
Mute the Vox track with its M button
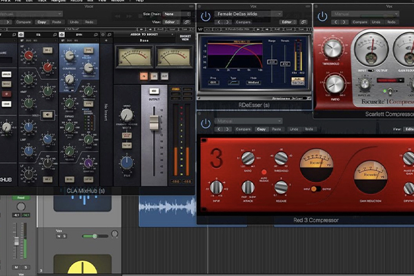tap(59, 236)
